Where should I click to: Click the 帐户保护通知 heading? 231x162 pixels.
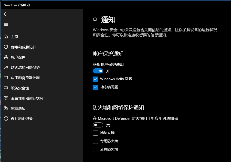click(108, 53)
